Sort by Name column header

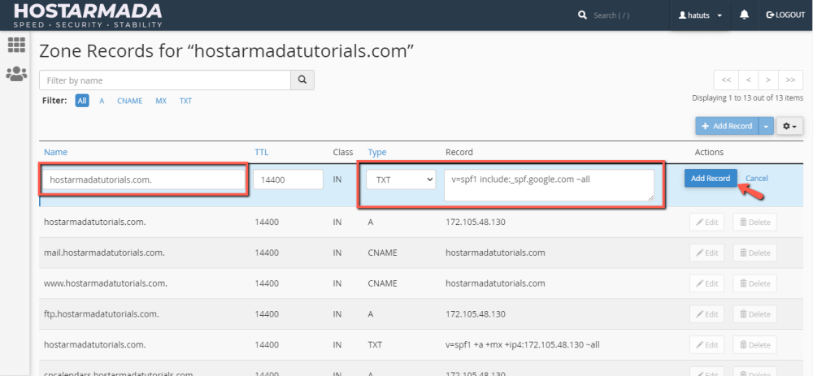click(55, 152)
